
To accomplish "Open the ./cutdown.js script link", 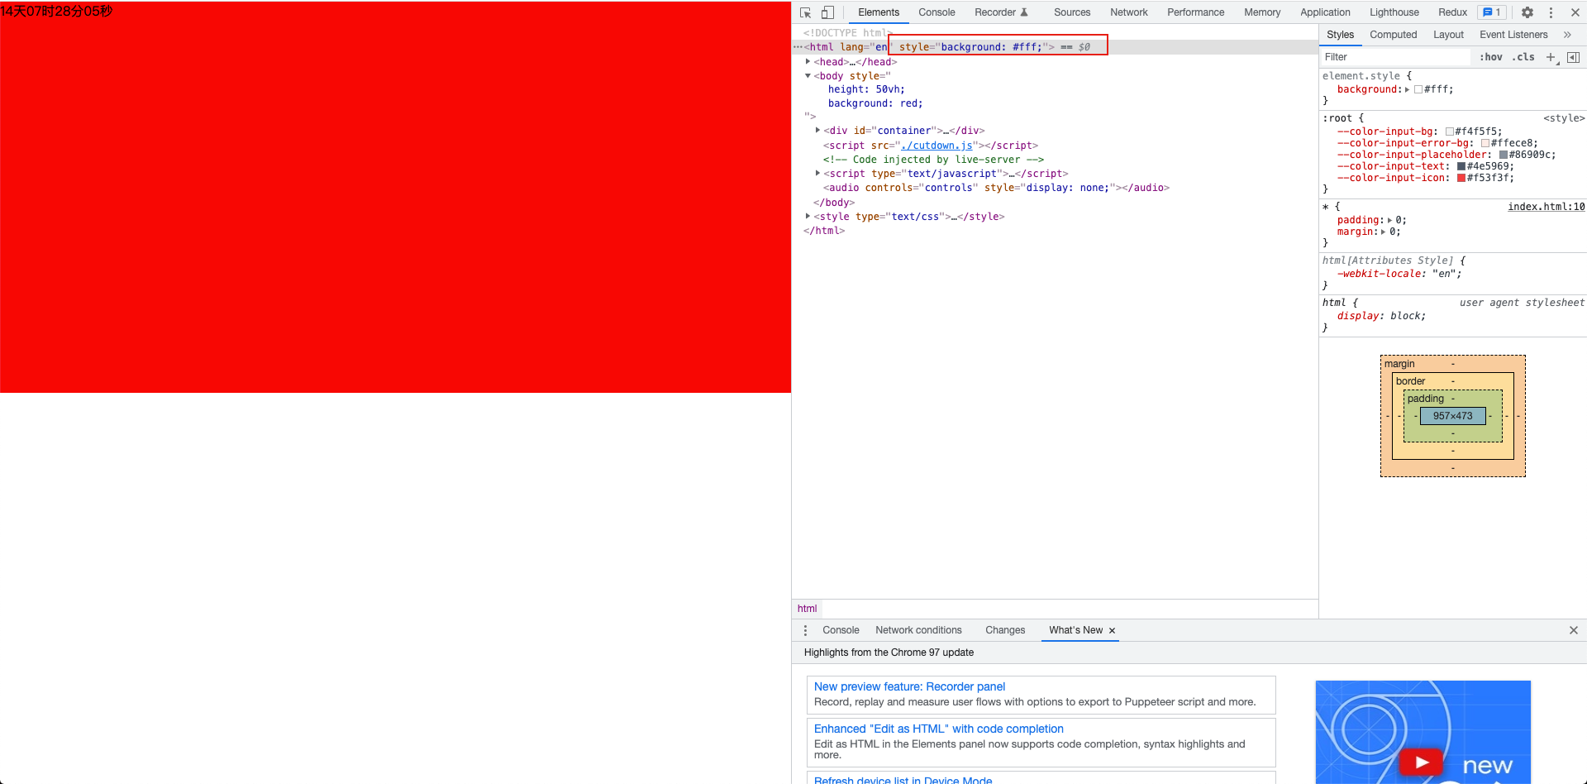I will (x=936, y=146).
